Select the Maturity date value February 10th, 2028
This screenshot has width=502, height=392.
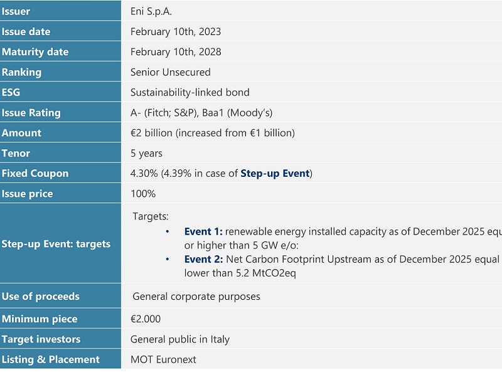click(176, 52)
